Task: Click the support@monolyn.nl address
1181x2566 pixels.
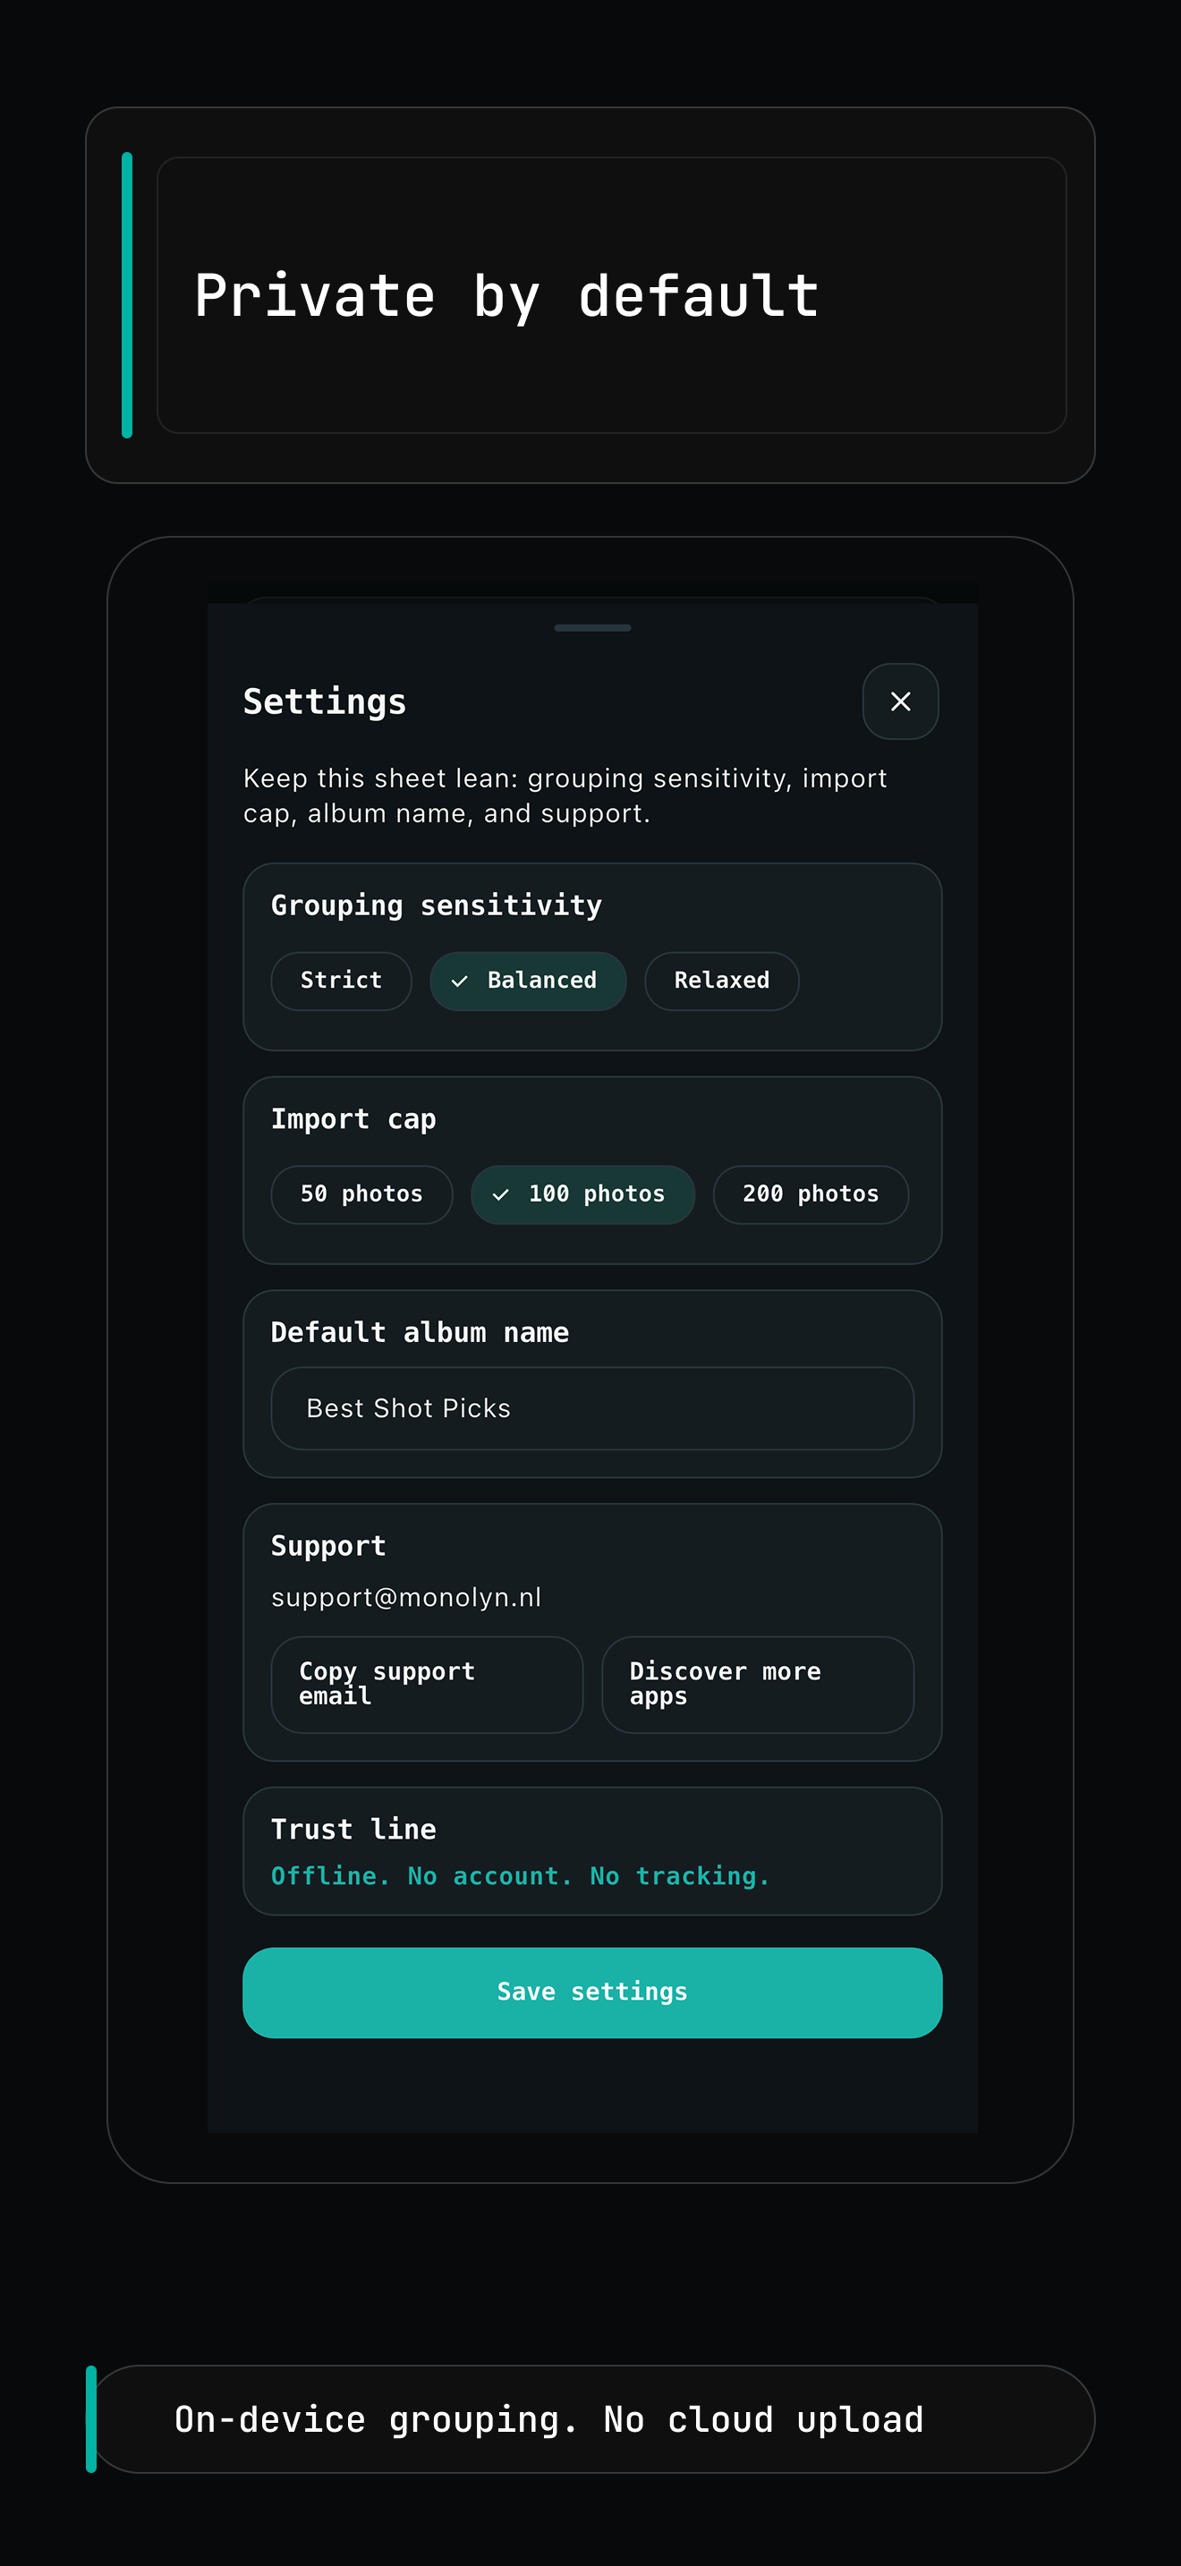Action: [406, 1597]
